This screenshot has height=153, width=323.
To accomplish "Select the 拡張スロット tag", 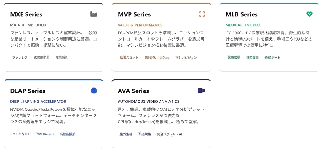I will [x=129, y=58].
